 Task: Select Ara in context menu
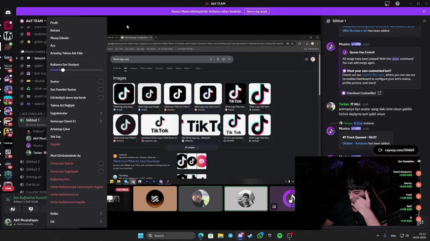tap(77, 46)
